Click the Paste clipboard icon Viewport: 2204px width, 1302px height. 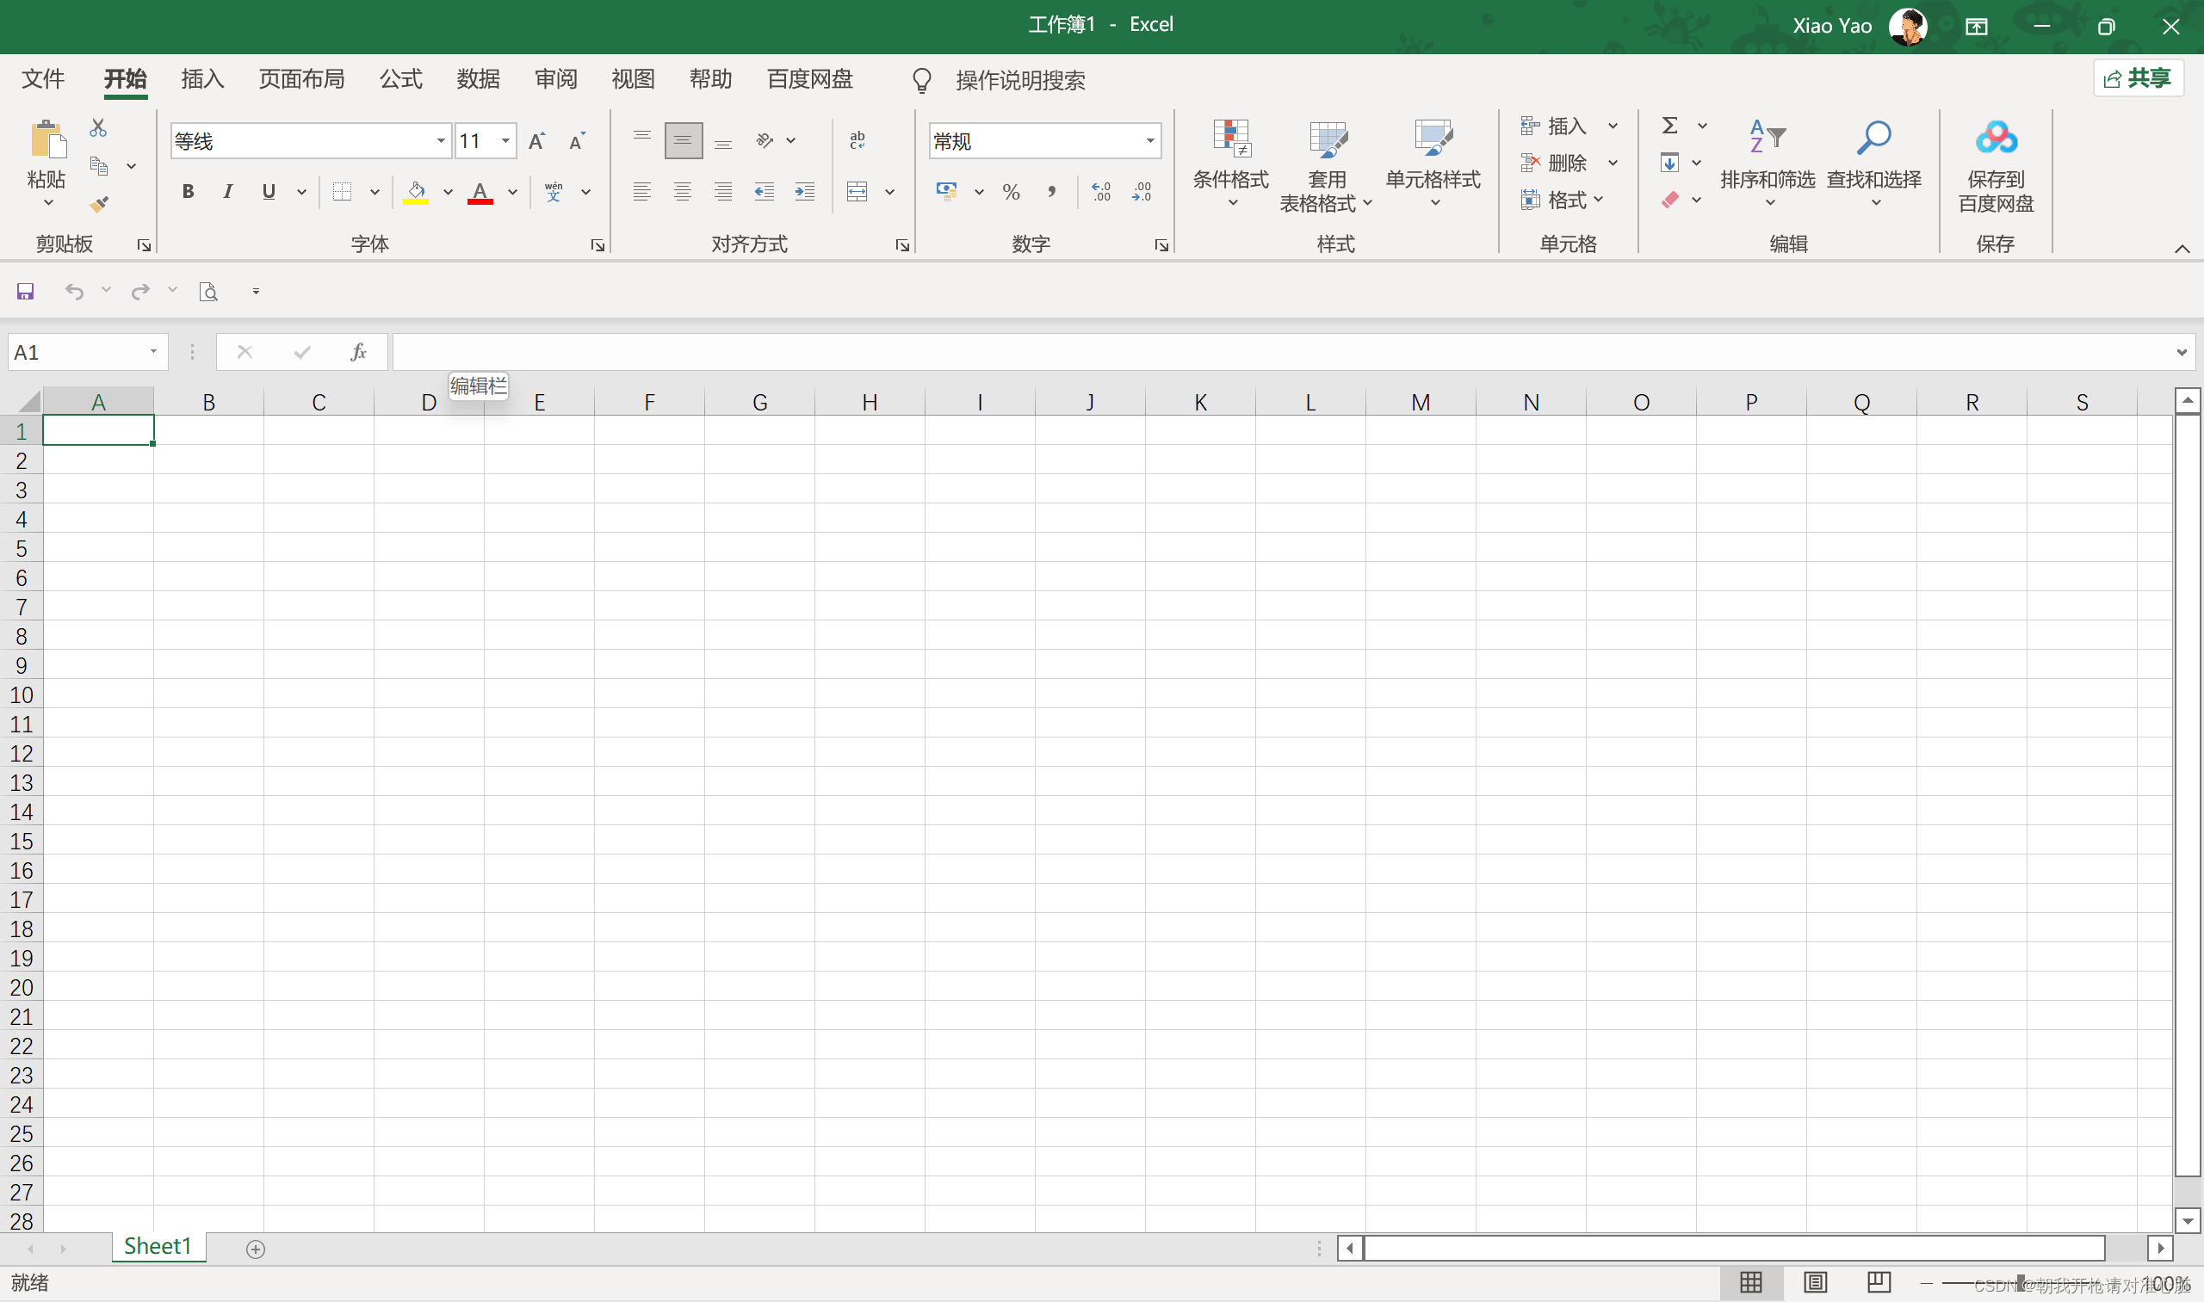pos(47,140)
